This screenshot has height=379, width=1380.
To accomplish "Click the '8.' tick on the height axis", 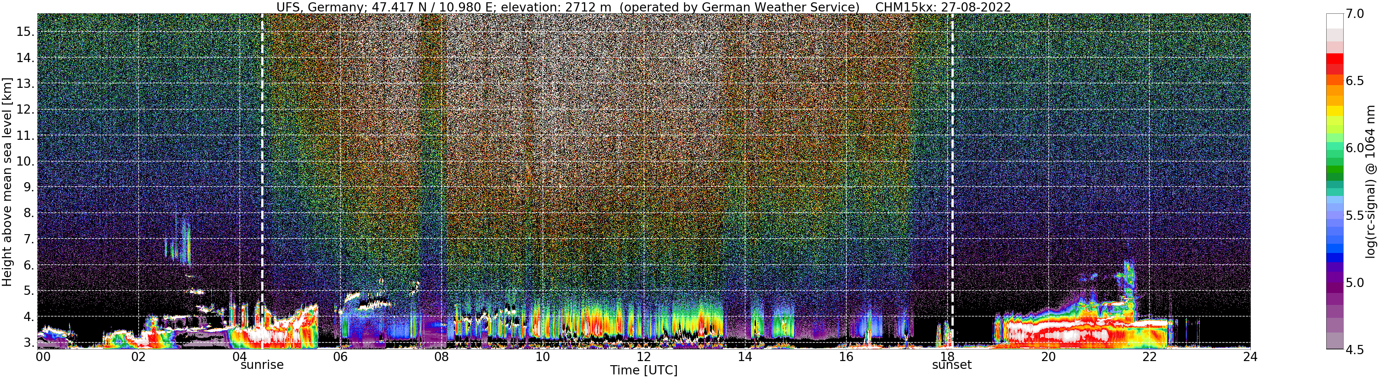I will (29, 213).
